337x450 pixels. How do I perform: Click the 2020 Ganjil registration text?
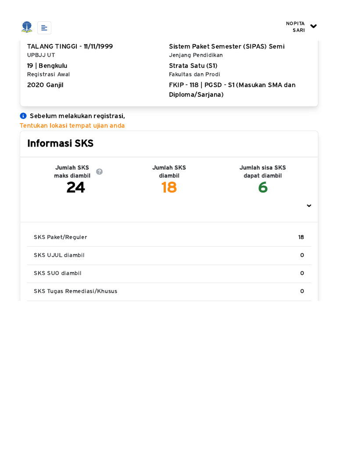point(45,85)
